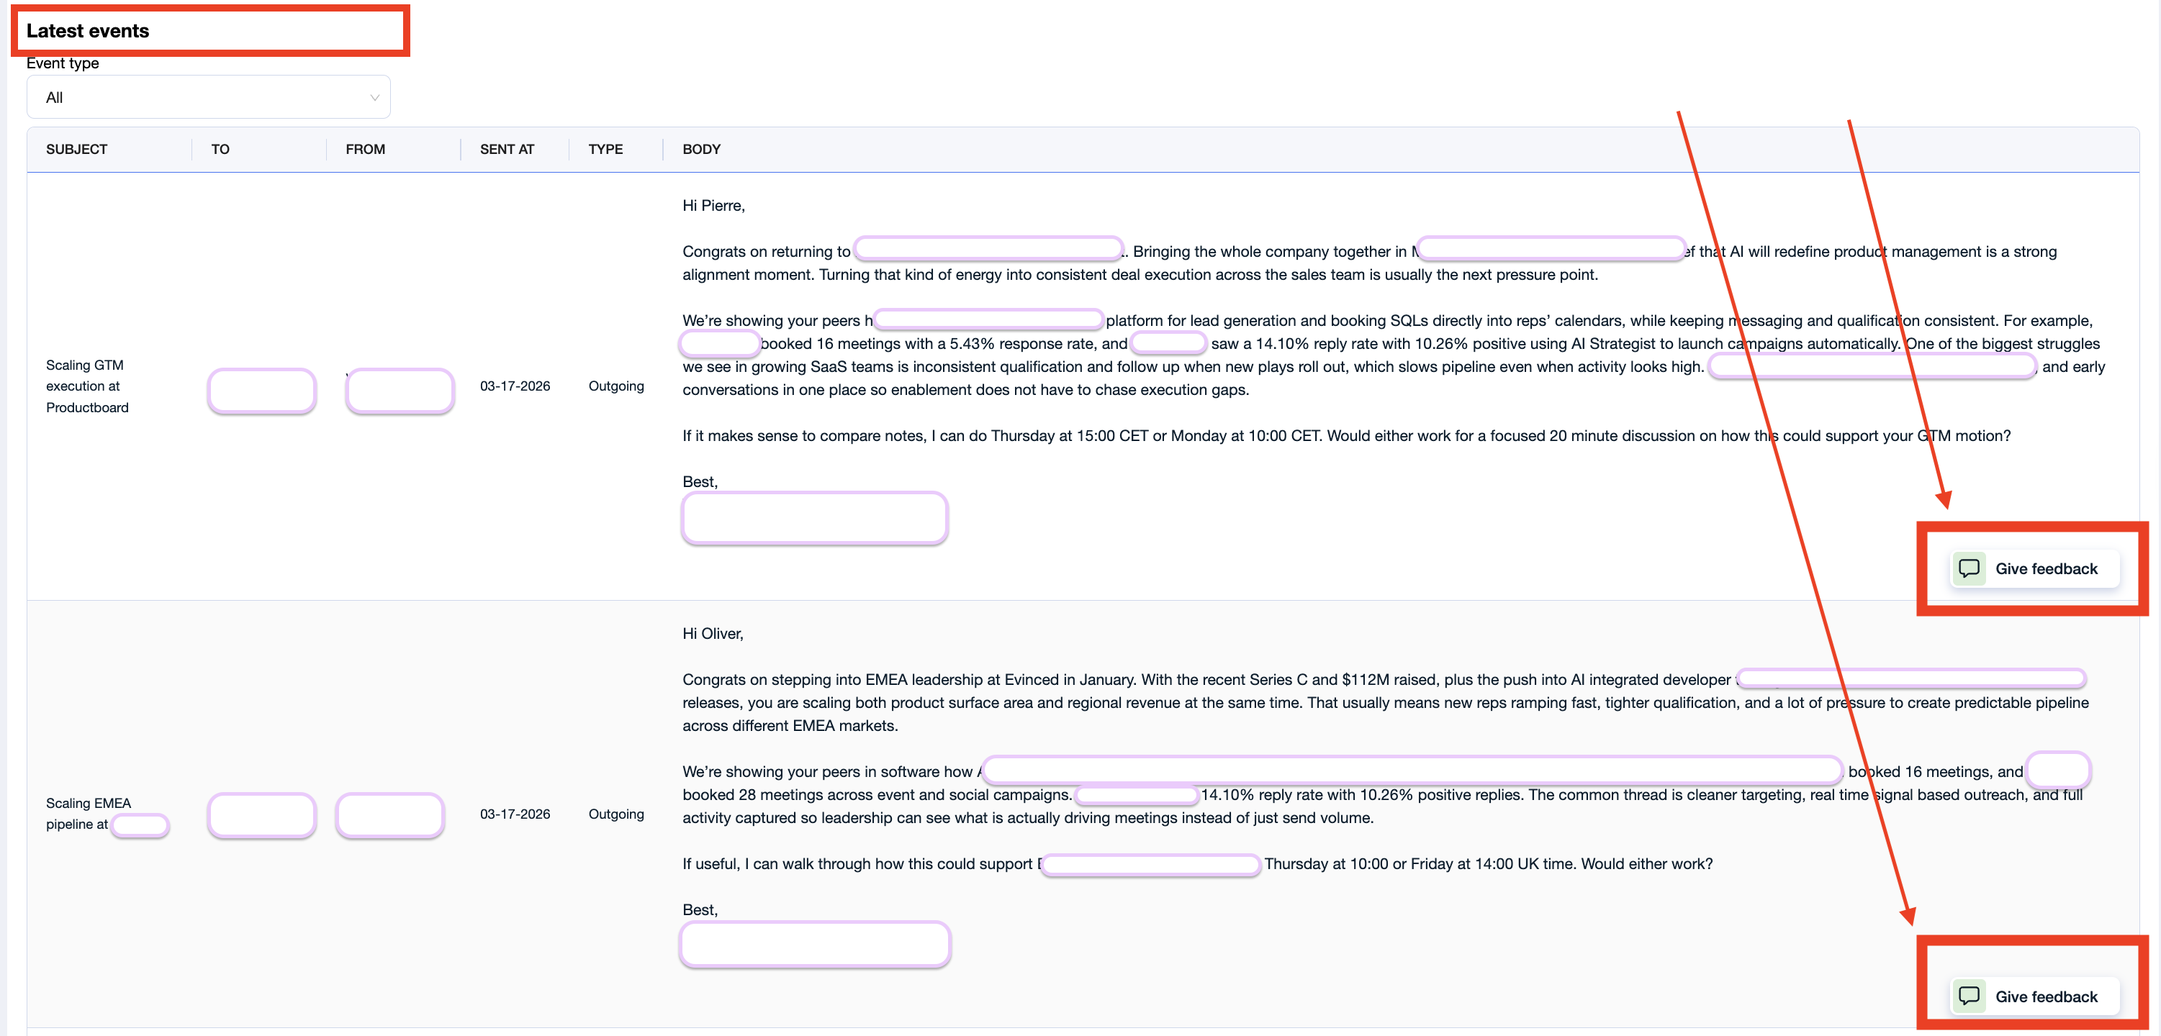Click the TYPE column header
2161x1036 pixels.
pyautogui.click(x=605, y=149)
